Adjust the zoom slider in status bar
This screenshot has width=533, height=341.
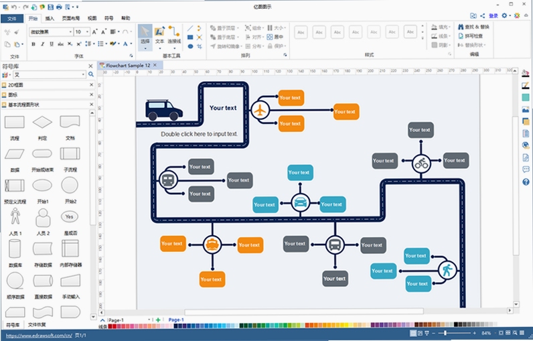(x=445, y=333)
